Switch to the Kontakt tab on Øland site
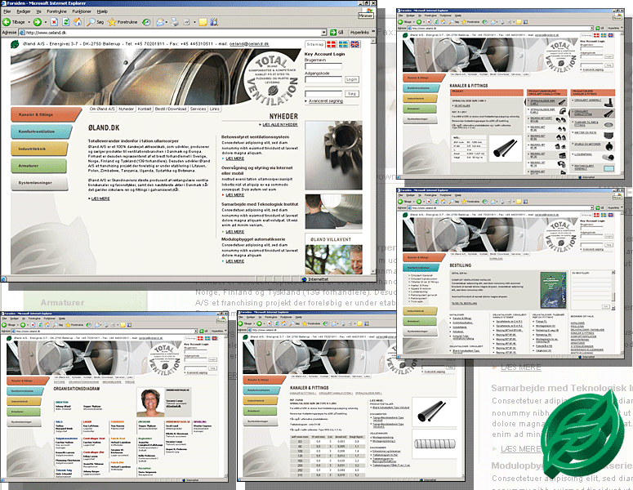Image resolution: width=633 pixels, height=490 pixels. click(145, 108)
